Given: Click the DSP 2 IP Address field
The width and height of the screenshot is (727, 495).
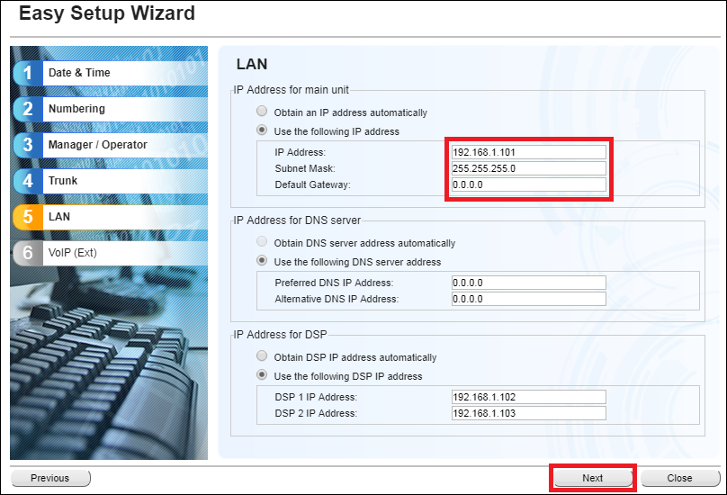Looking at the screenshot, I should pos(528,413).
